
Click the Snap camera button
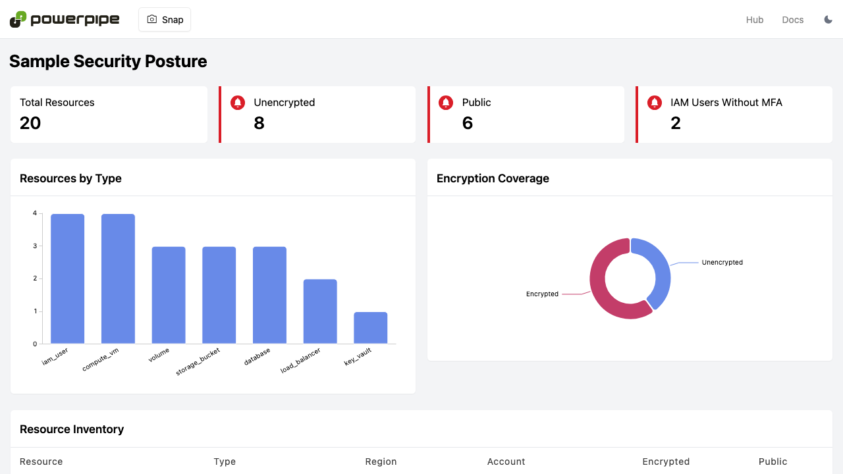point(165,20)
